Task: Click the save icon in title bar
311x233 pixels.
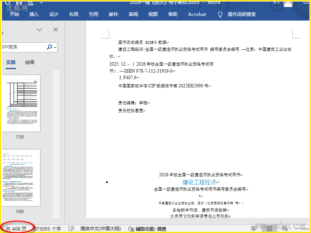Action: (19, 3)
